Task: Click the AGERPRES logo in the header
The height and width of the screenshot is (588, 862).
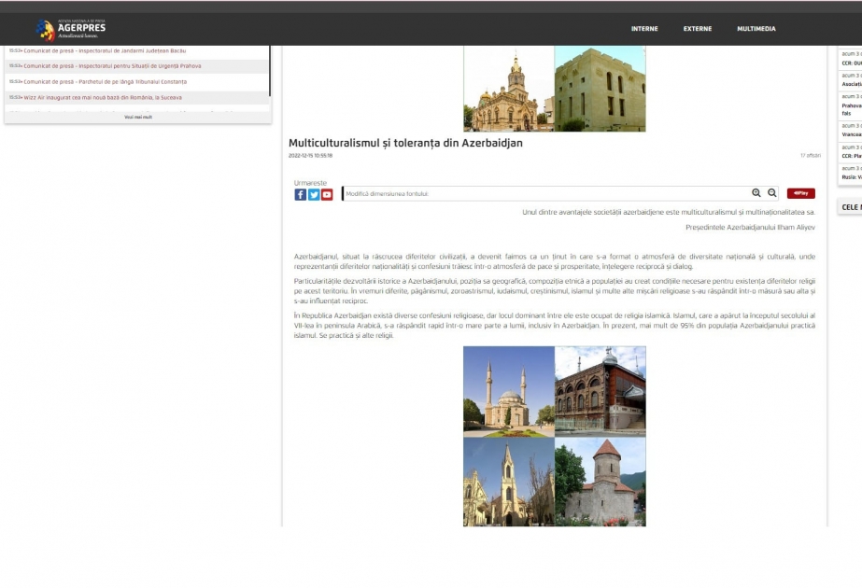Action: (x=71, y=29)
